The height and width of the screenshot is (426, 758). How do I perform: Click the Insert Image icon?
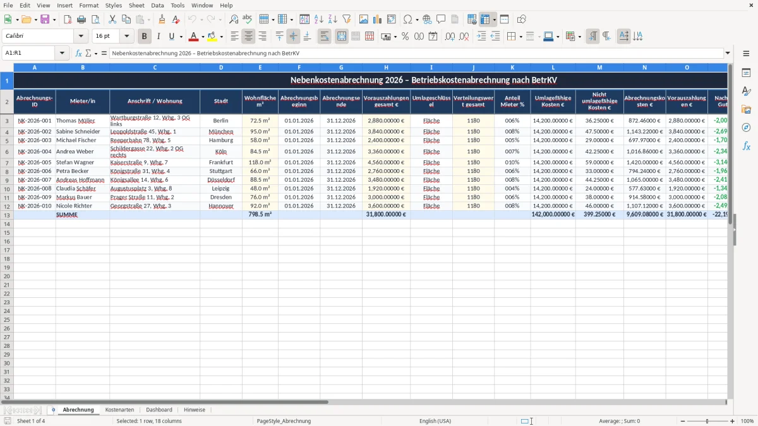pos(364,20)
